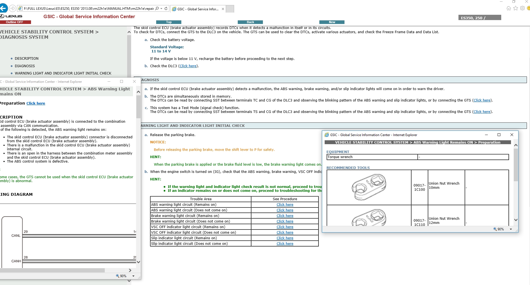Minimize the left ABS Warning Light popup window
This screenshot has height=285, width=530.
109,81
